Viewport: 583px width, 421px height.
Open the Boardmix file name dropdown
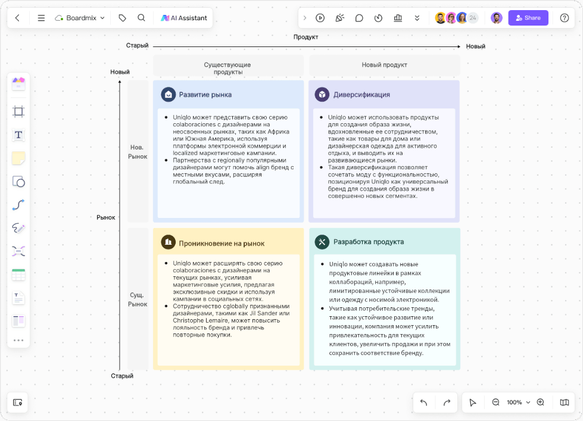(x=80, y=18)
